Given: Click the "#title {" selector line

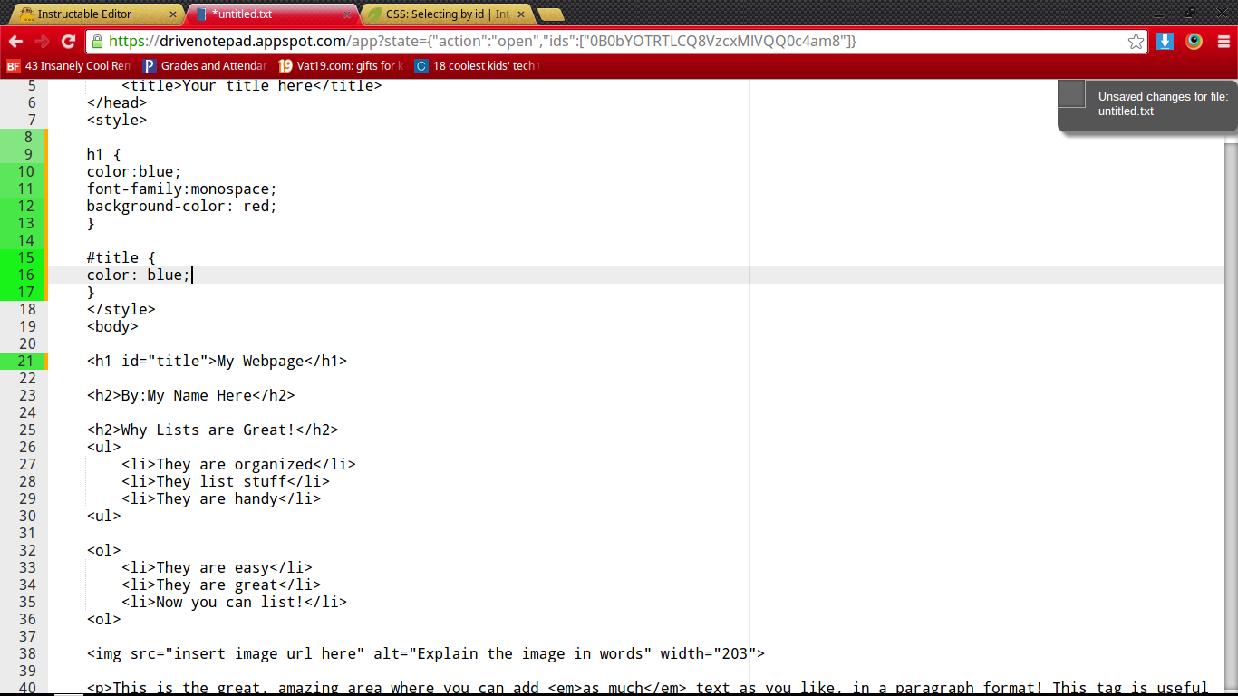Looking at the screenshot, I should pyautogui.click(x=121, y=258).
